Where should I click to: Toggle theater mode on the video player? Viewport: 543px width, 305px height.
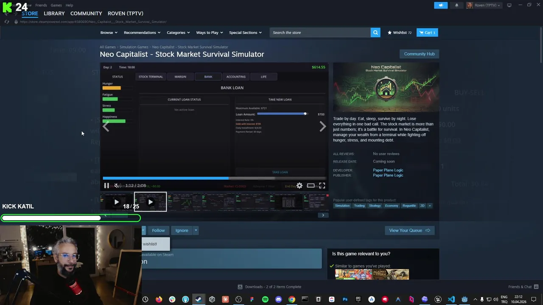click(x=311, y=186)
